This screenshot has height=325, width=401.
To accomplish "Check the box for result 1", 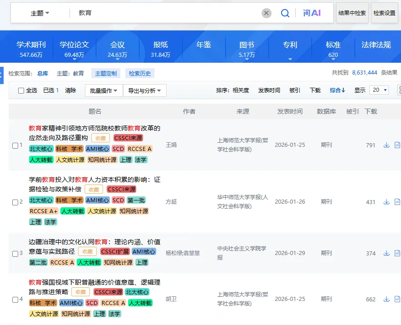I will 15,145.
